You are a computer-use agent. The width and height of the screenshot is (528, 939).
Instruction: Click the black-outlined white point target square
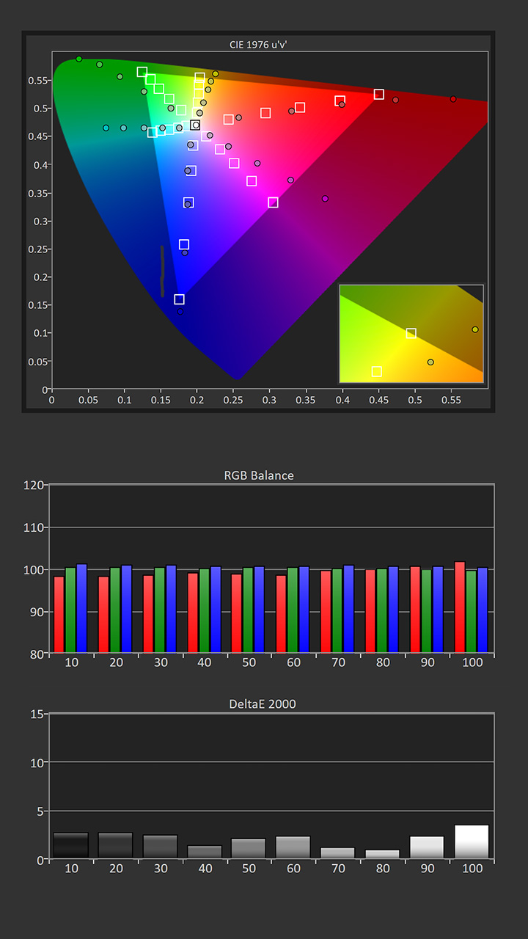coord(195,125)
